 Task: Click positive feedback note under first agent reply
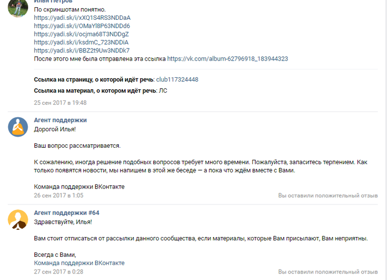pos(328,196)
